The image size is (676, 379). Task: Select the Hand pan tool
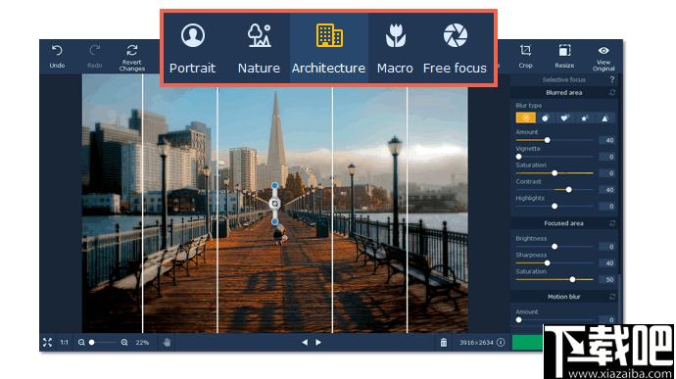tap(168, 343)
